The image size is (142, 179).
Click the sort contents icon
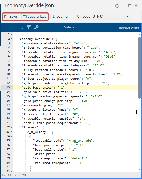[21, 27]
